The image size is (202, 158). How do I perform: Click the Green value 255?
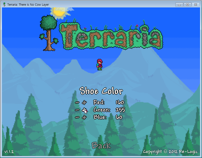pos(120,110)
